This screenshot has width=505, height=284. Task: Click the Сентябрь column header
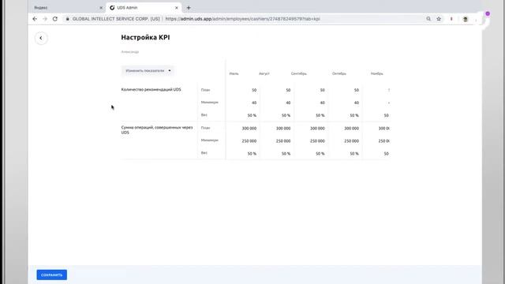298,73
